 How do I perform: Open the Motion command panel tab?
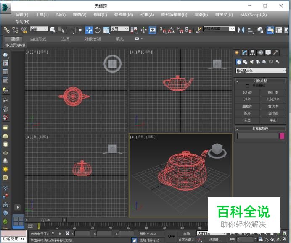(x=260, y=53)
